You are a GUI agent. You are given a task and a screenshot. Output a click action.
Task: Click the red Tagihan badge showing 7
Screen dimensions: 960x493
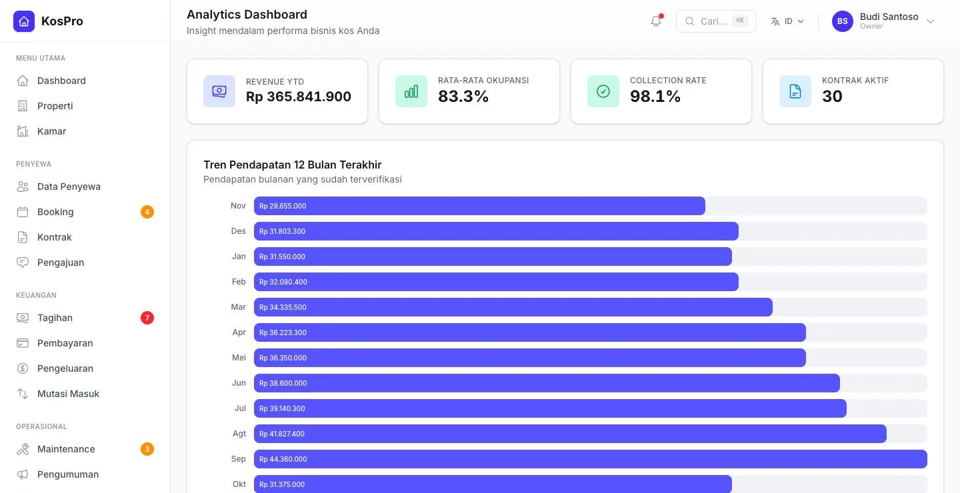(147, 318)
